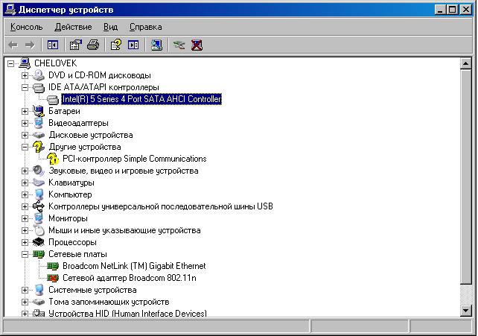Click the disabled Broadcom 802.11n adapter icon
Image resolution: width=478 pixels, height=336 pixels.
click(52, 278)
